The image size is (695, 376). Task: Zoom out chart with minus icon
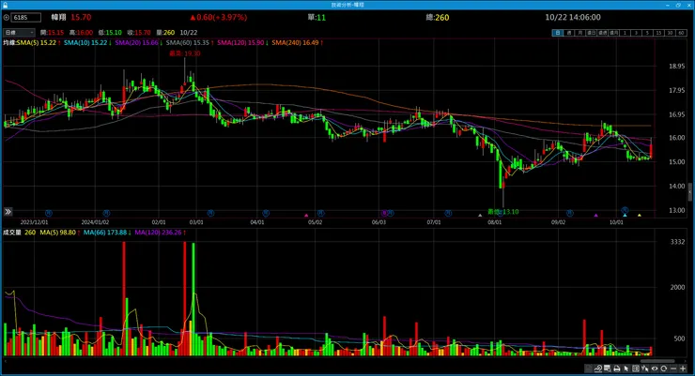[673, 368]
